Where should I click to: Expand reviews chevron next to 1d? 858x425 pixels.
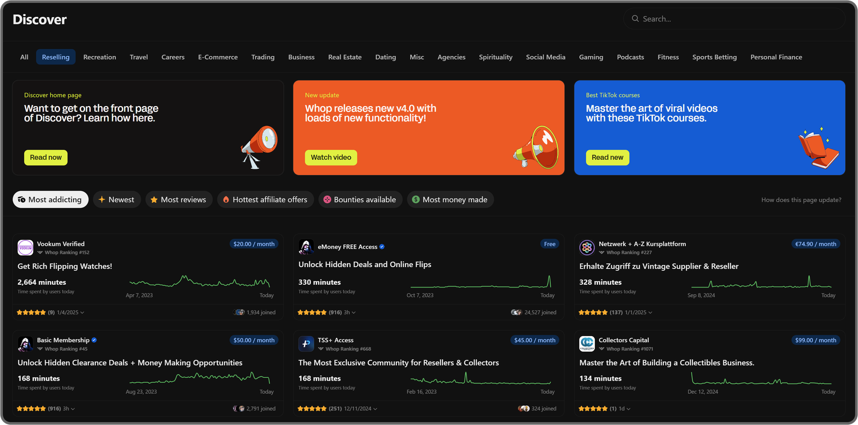(x=628, y=409)
